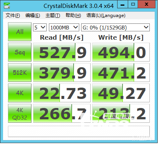Select the 4K write value 49.27
The height and width of the screenshot is (145, 160).
pos(121,93)
